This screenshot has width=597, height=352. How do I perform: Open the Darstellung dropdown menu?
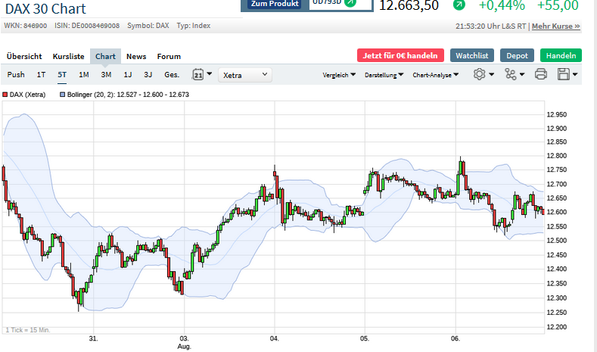point(384,75)
